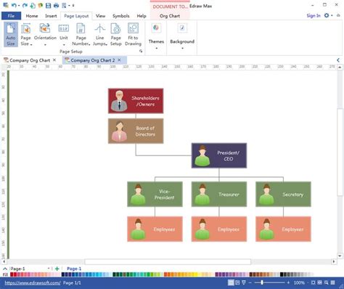This screenshot has height=289, width=344.
Task: Click the vertical scrollbar down arrow
Action: pyautogui.click(x=340, y=256)
